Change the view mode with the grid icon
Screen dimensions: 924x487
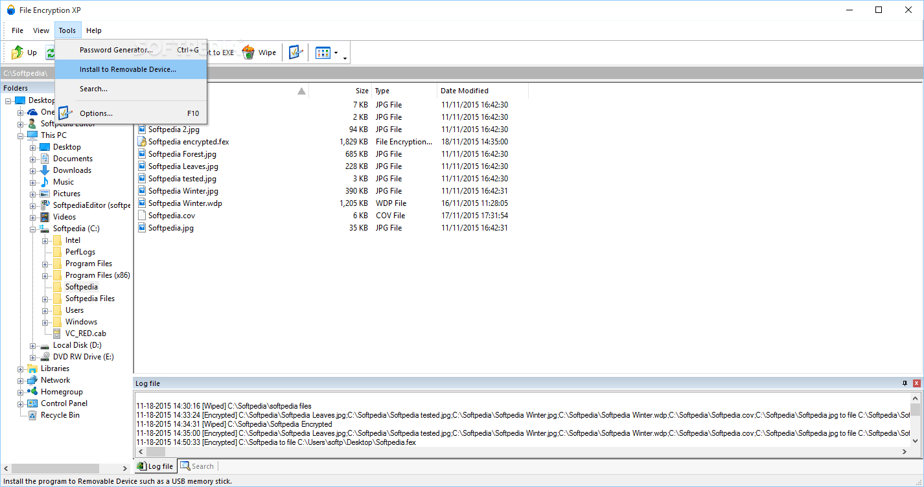tap(323, 52)
